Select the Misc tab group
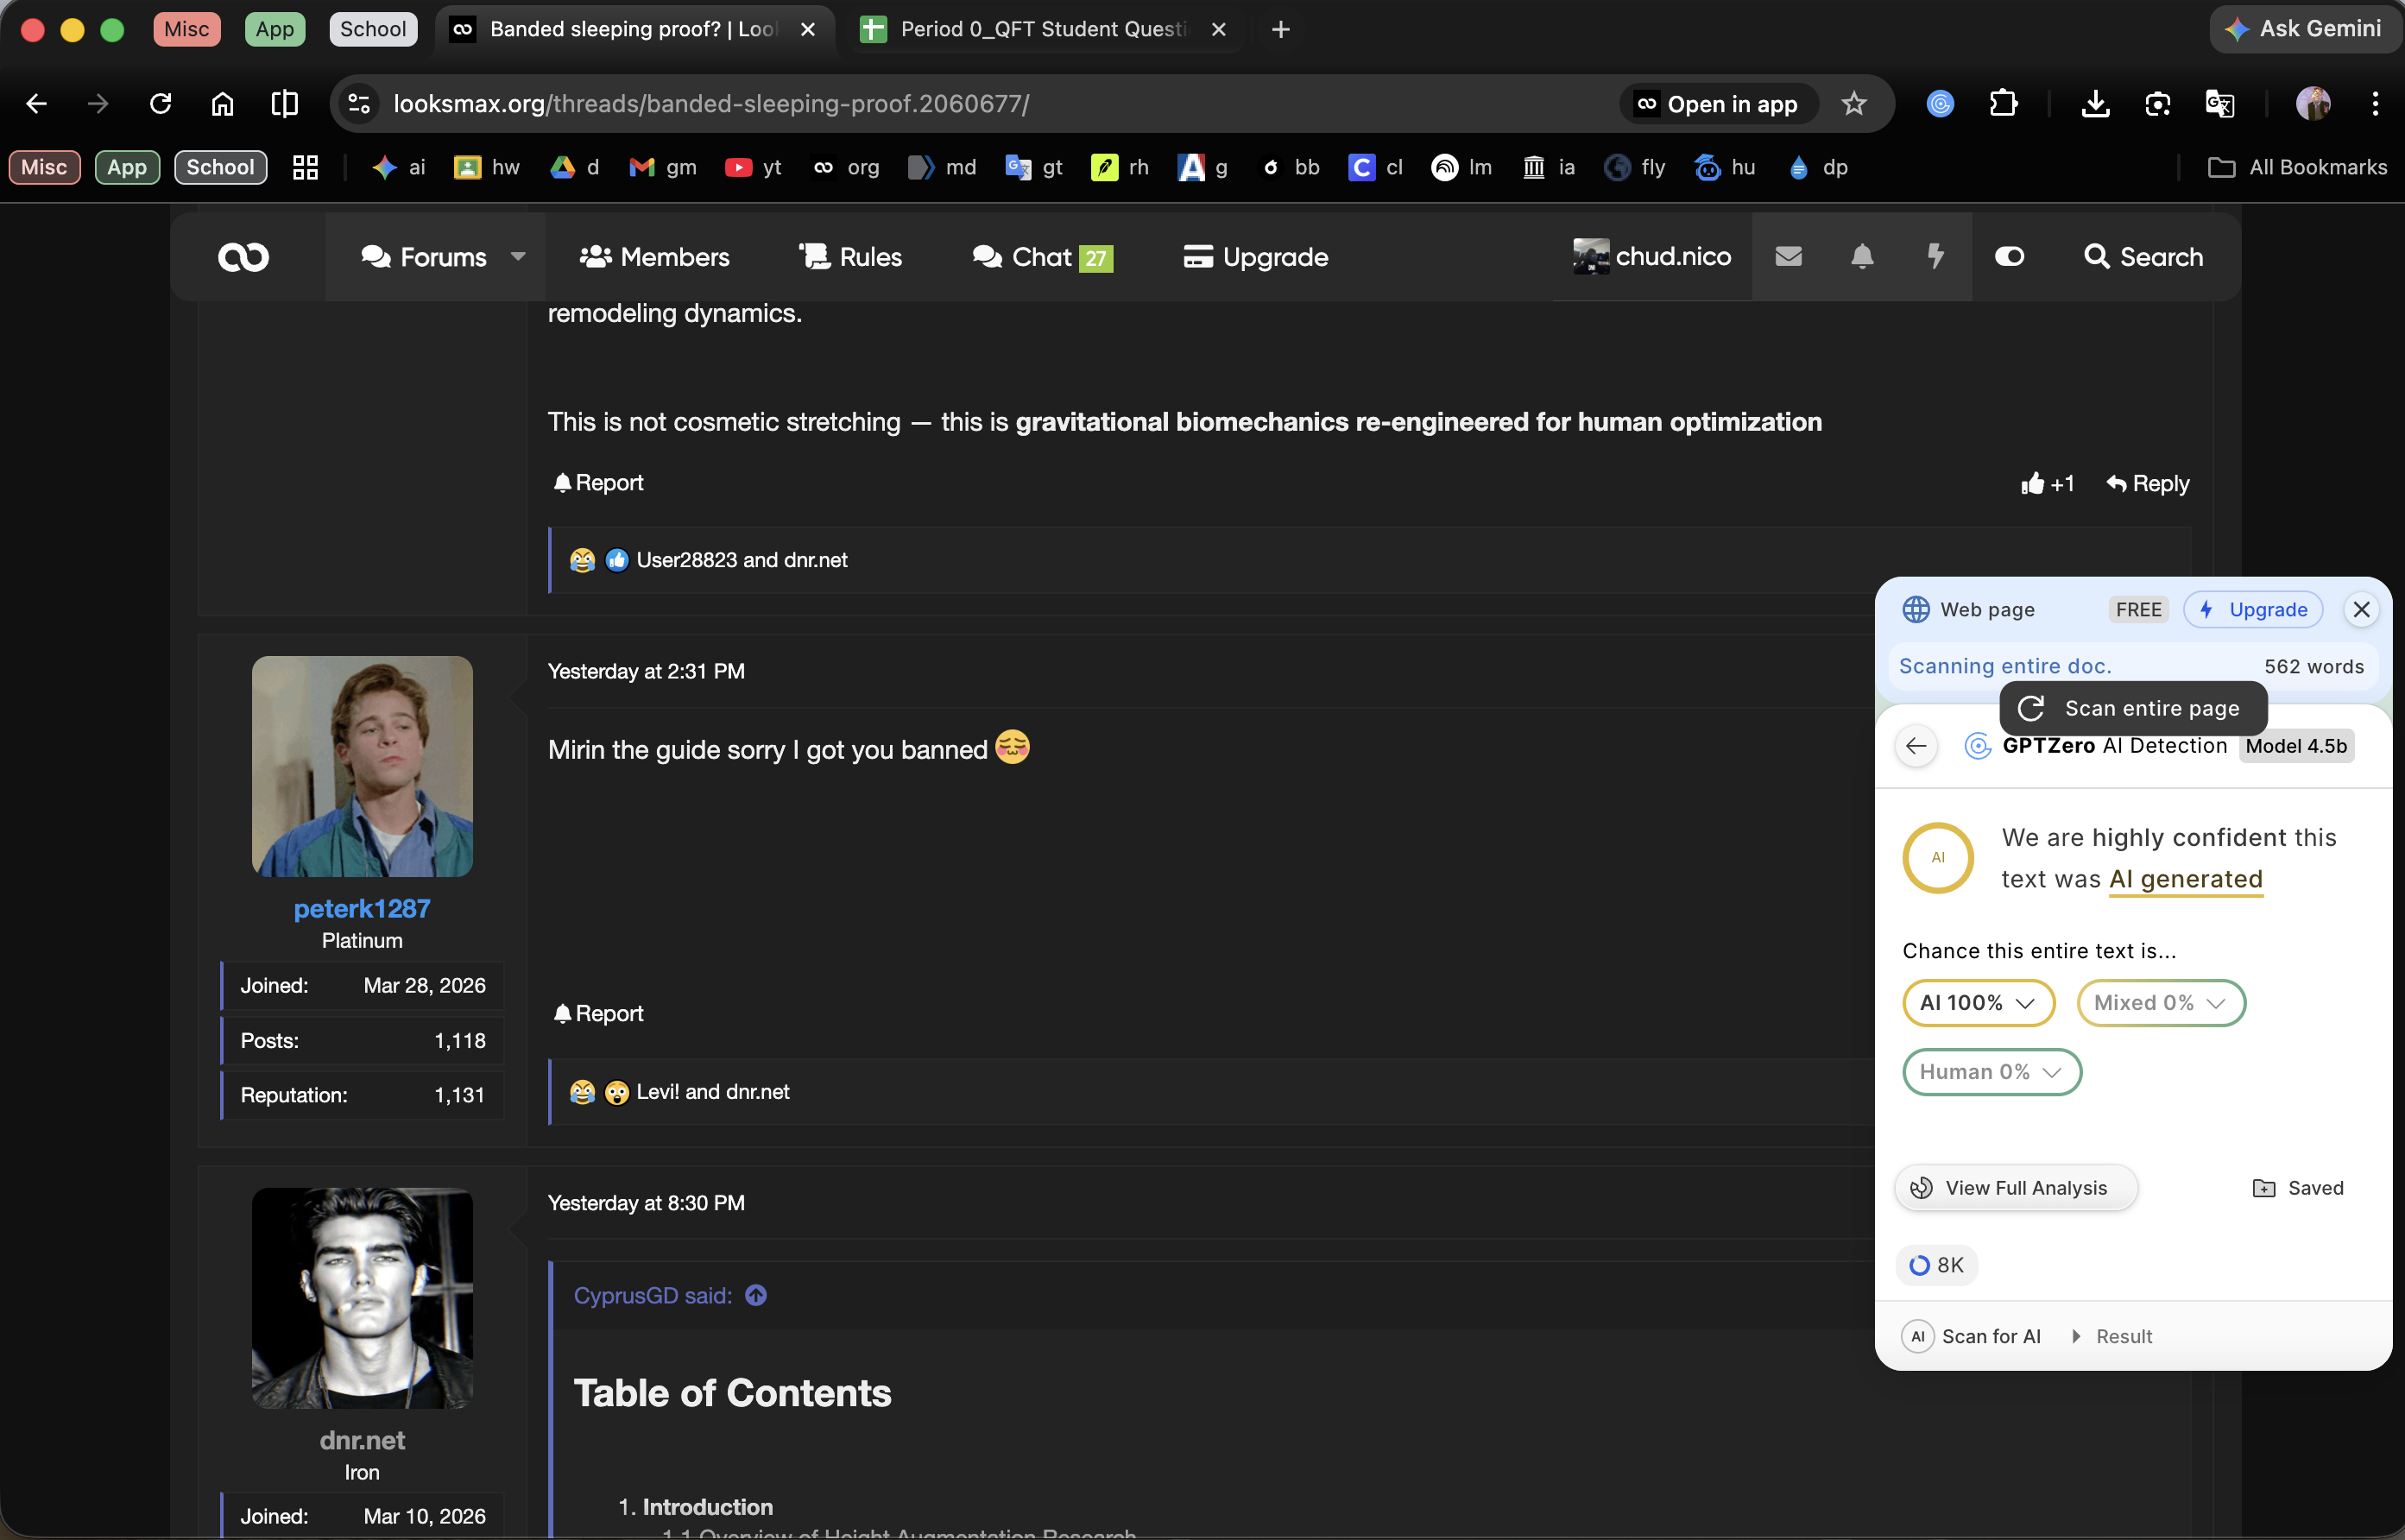 pyautogui.click(x=187, y=28)
